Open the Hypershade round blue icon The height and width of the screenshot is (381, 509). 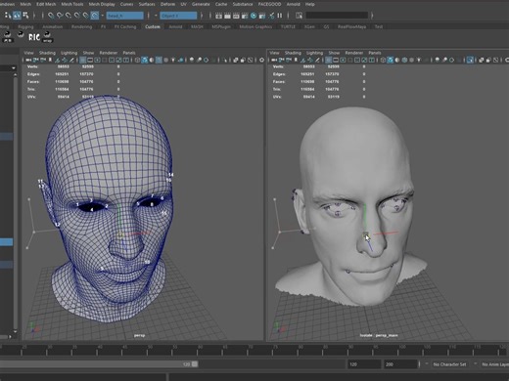[x=254, y=16]
